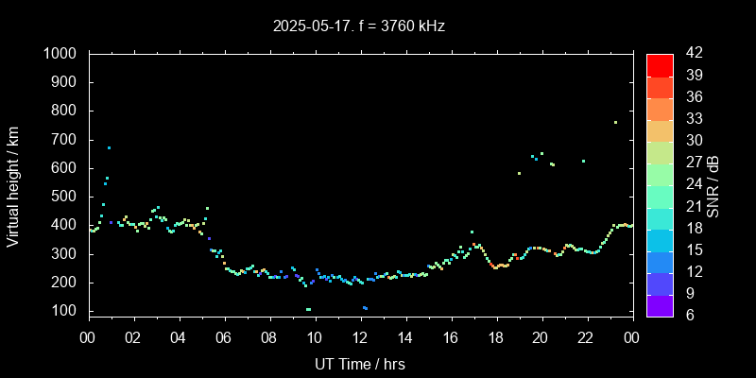This screenshot has width=756, height=378.
Task: Select the light green colorbar segment between 24 and 27
Action: click(x=660, y=174)
